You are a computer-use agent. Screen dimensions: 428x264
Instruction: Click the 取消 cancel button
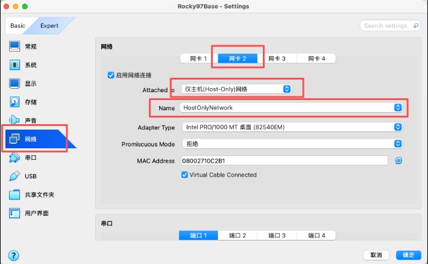377,255
